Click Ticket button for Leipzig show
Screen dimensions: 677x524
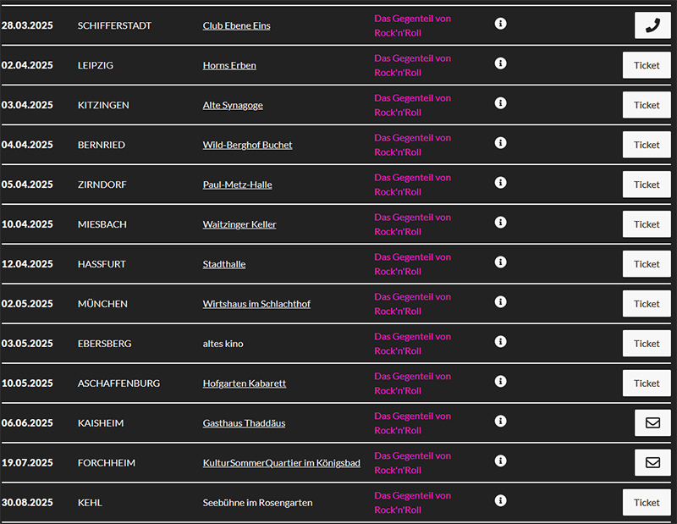point(647,65)
